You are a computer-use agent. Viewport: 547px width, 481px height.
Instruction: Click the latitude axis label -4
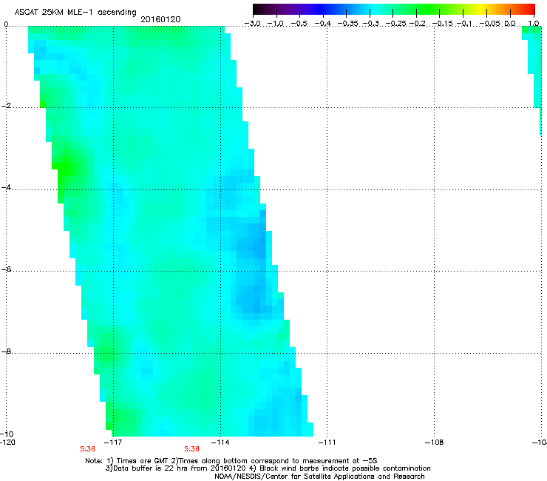6,187
